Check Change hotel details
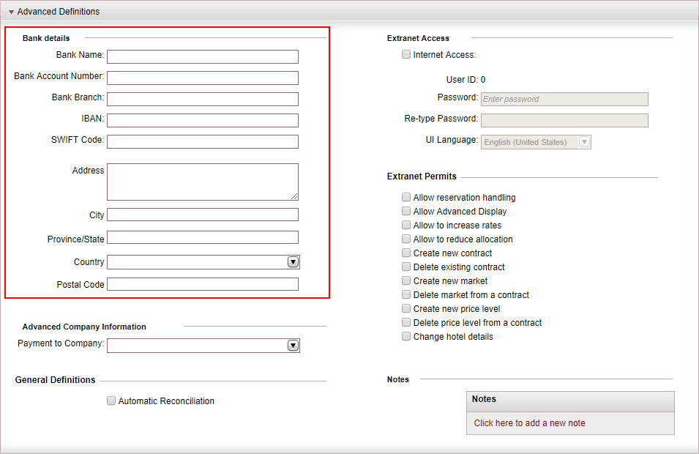Viewport: 699px width, 454px height. pyautogui.click(x=406, y=336)
